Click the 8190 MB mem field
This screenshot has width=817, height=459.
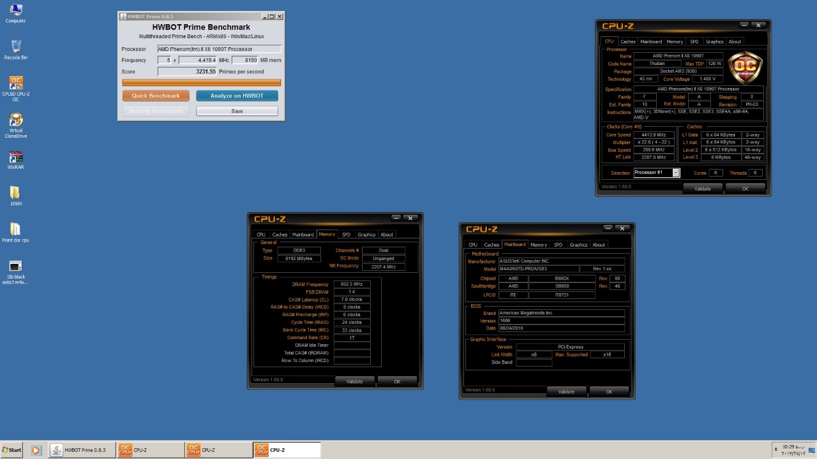click(244, 60)
